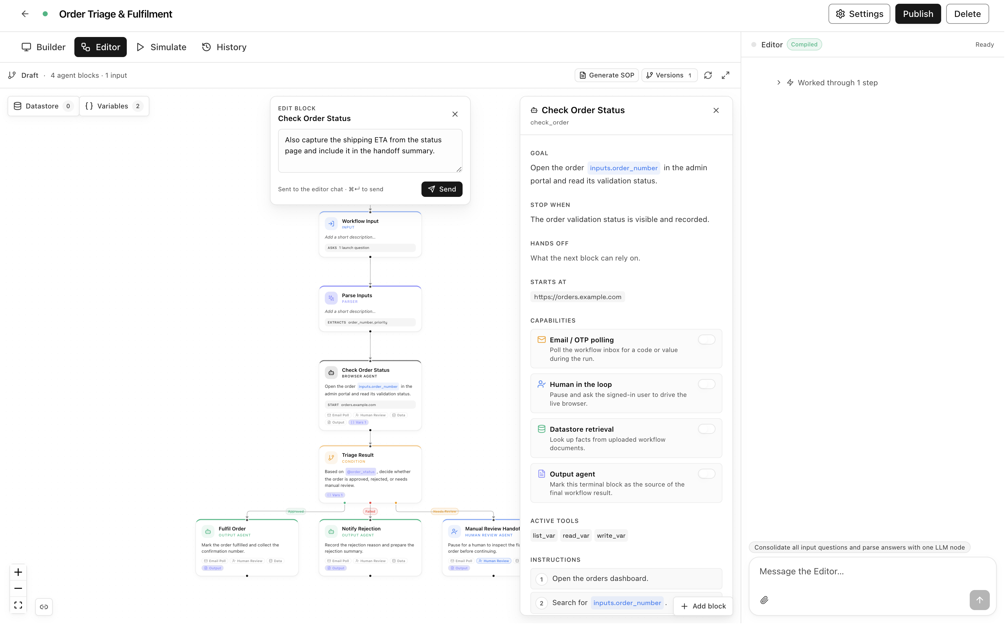Toggle Human in the loop capability
This screenshot has height=627, width=1008.
click(x=709, y=386)
